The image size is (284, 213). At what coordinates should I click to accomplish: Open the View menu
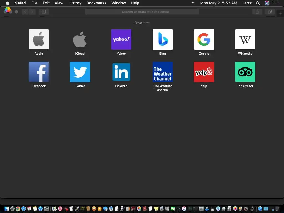click(59, 3)
